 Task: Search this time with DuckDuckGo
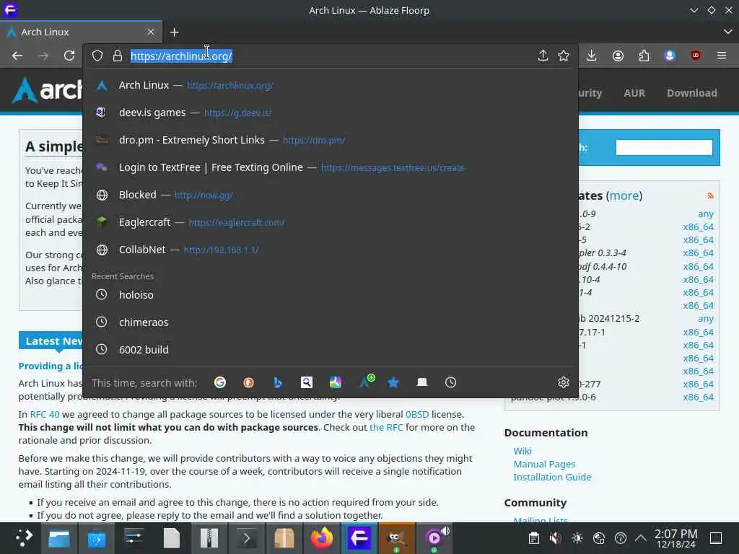tap(249, 382)
